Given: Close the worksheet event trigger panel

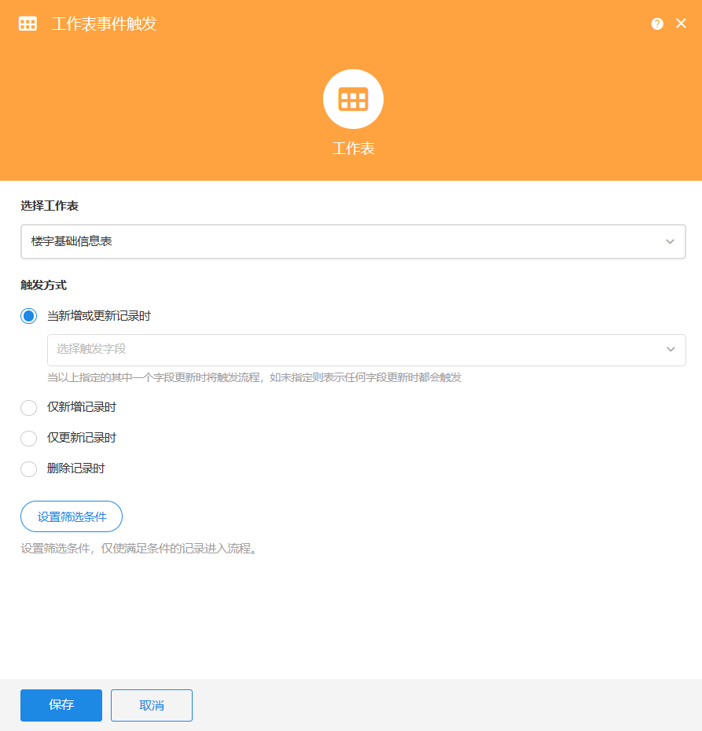Looking at the screenshot, I should [x=681, y=24].
